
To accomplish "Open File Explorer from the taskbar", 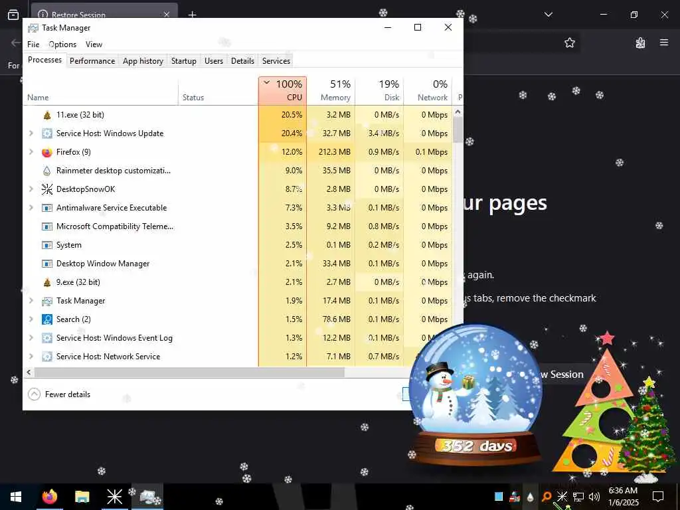I will [82, 497].
